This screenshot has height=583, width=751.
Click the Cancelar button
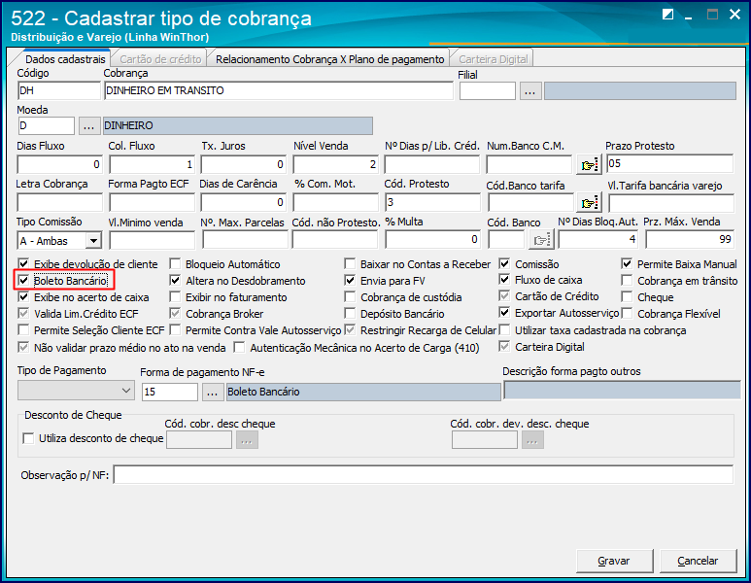point(698,561)
